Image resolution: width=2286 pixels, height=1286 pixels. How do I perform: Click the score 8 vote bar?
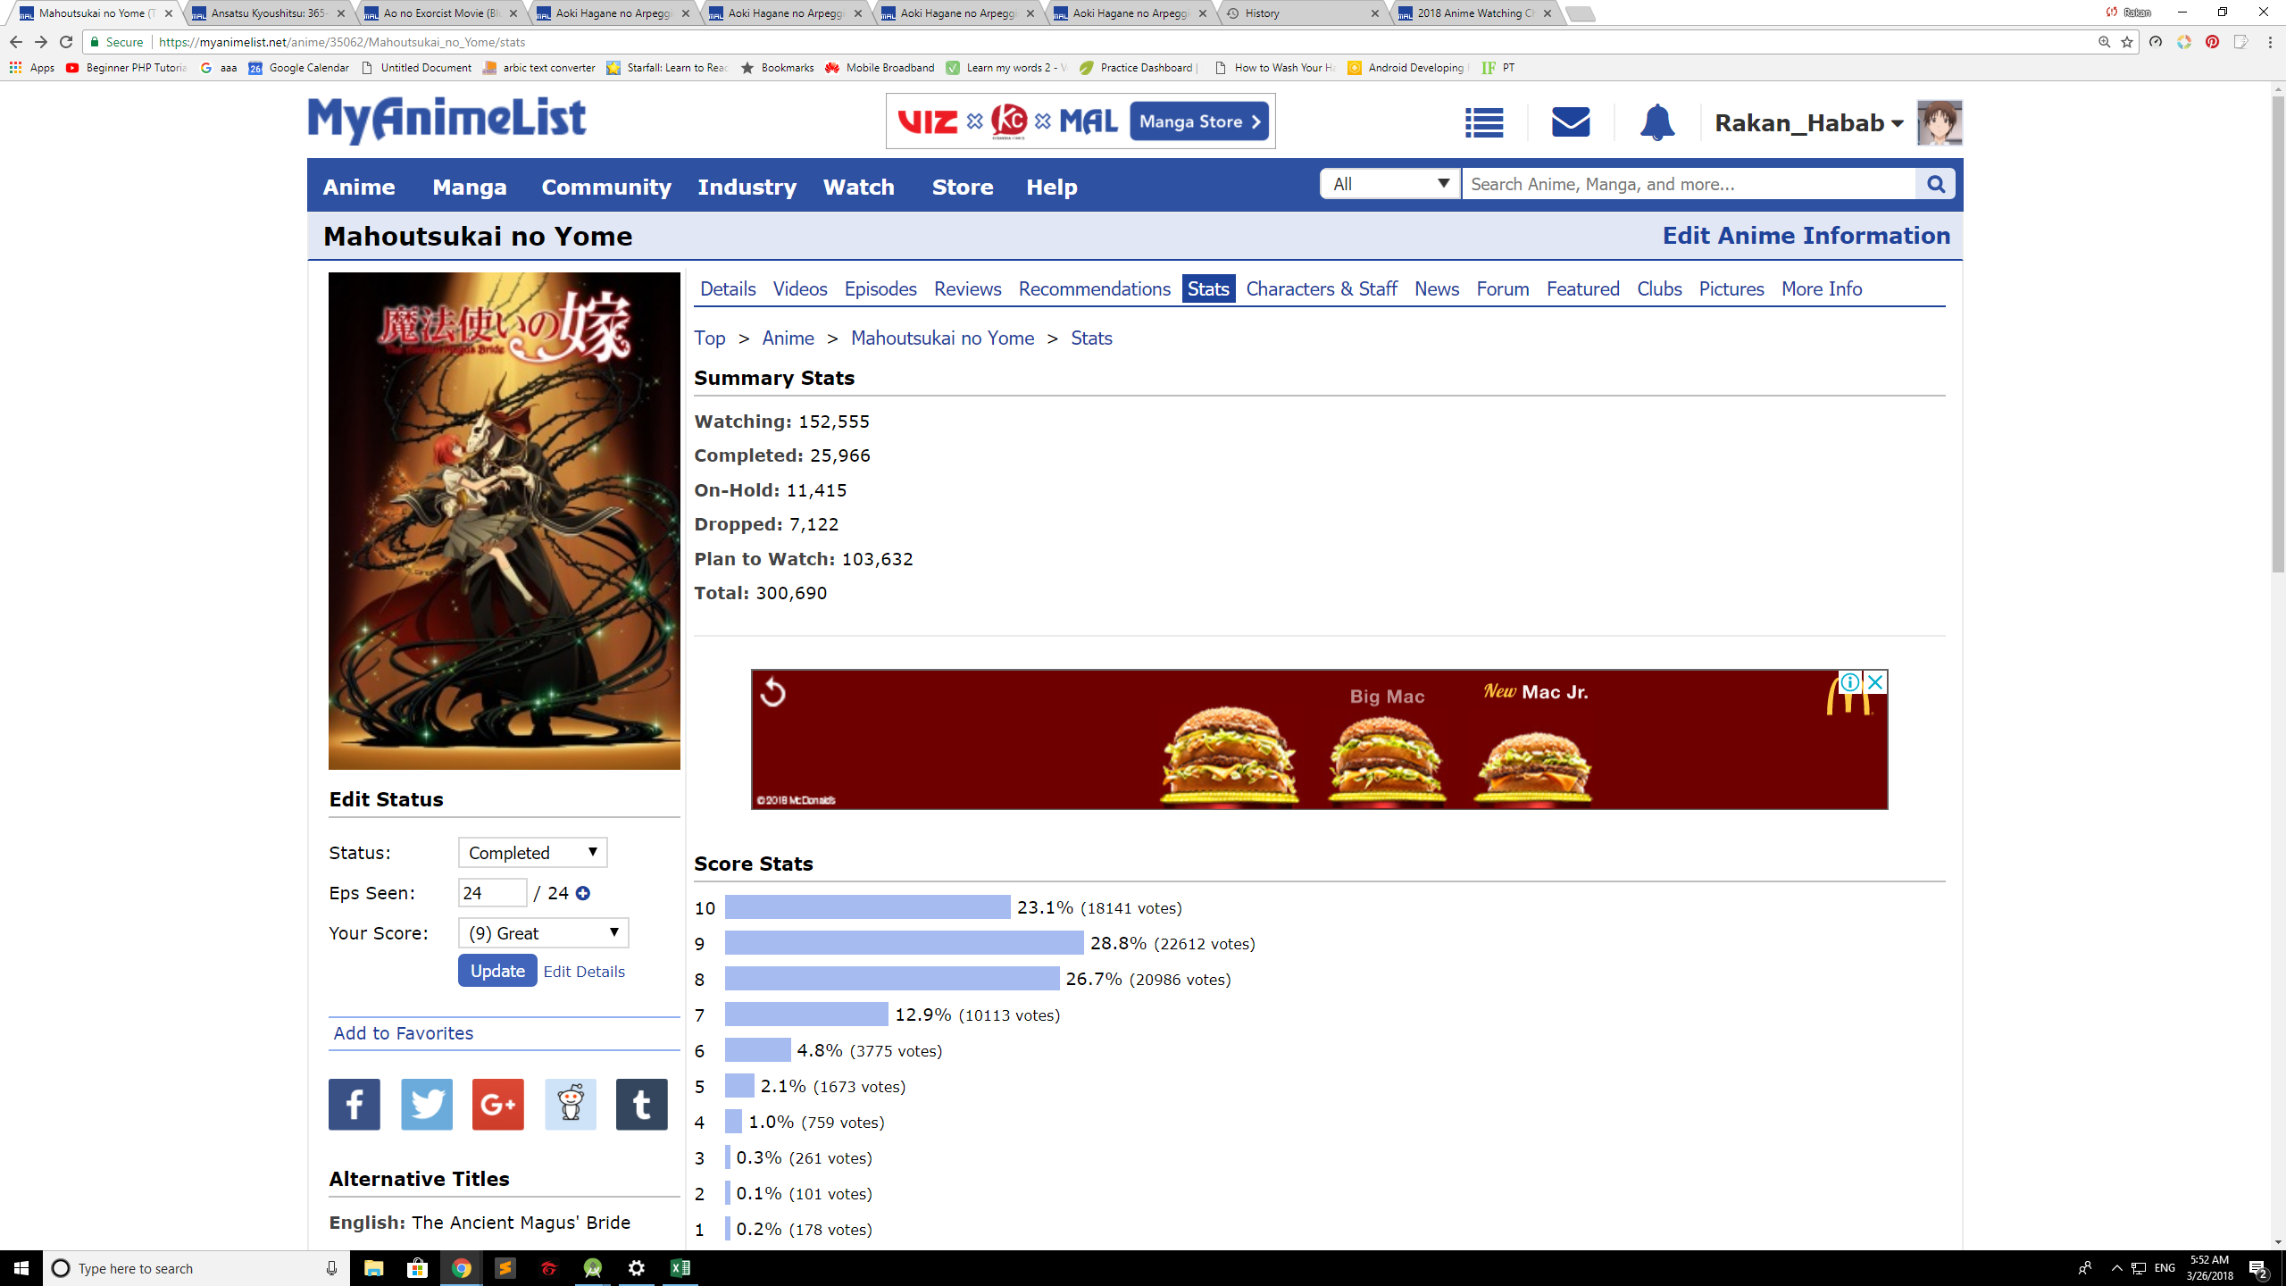click(892, 979)
